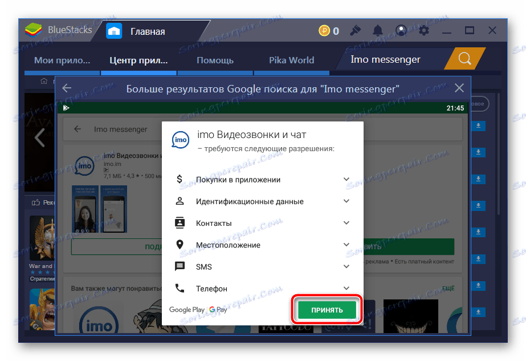Viewport: 526px width, 361px height.
Task: Click the location pin icon
Action: tap(180, 245)
